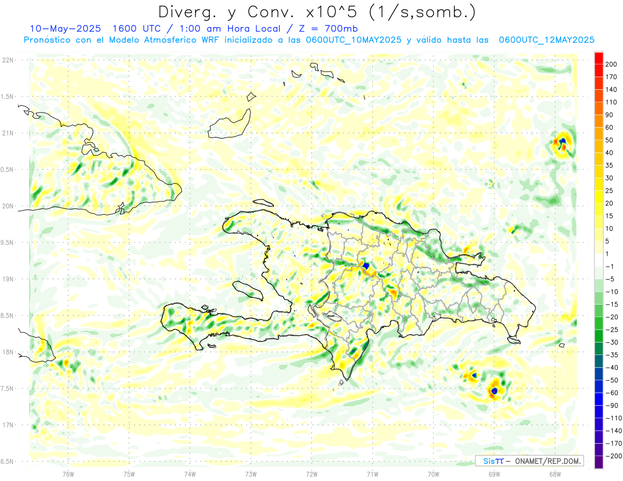Viewport: 623px width, 481px height.
Task: Click the "69W" longitude label
Action: pos(494,474)
